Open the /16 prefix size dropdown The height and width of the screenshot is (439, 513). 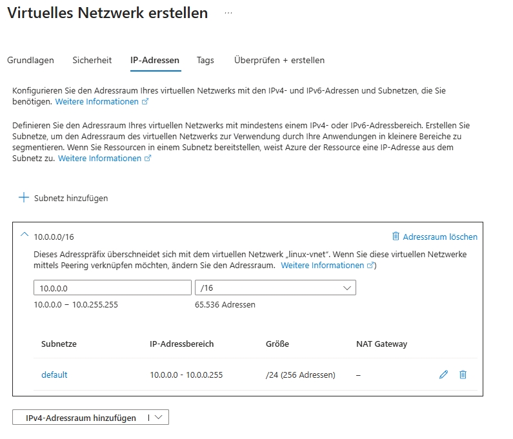click(276, 288)
